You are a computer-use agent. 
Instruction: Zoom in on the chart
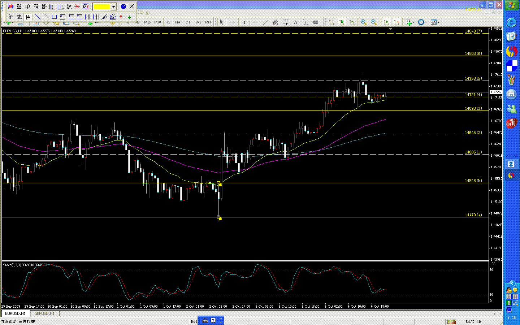coord(364,22)
